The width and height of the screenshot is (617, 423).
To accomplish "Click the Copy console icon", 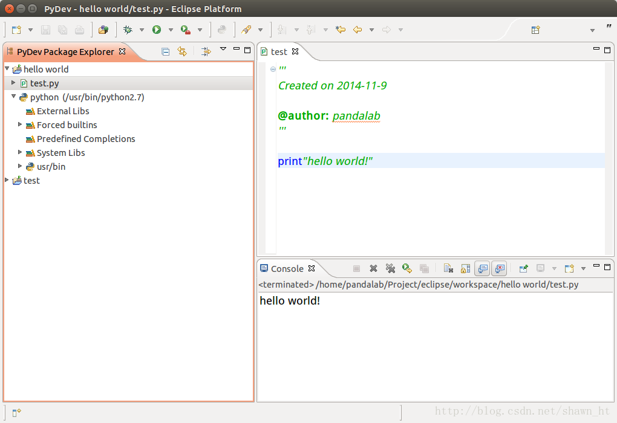I will tap(424, 268).
